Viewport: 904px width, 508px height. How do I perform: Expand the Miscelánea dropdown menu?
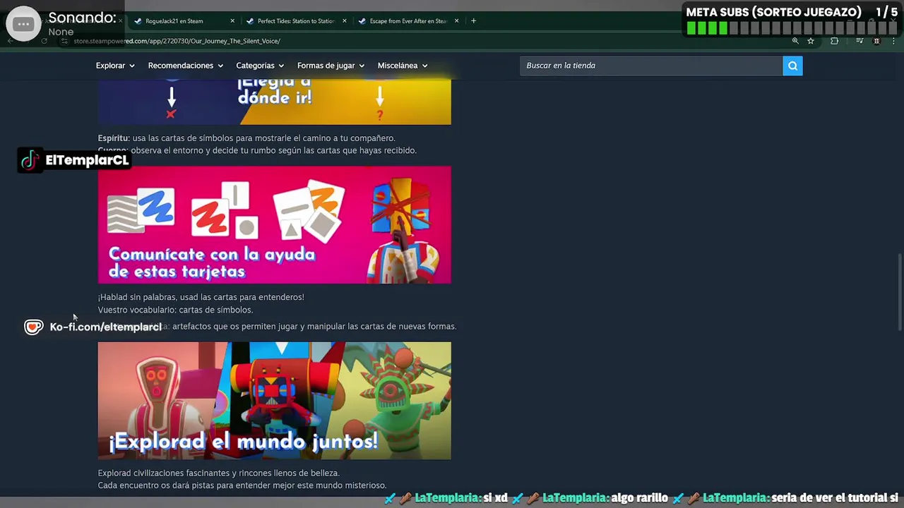point(403,66)
